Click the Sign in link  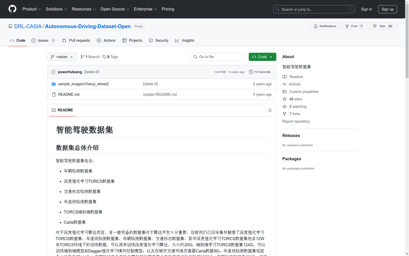[x=367, y=9]
